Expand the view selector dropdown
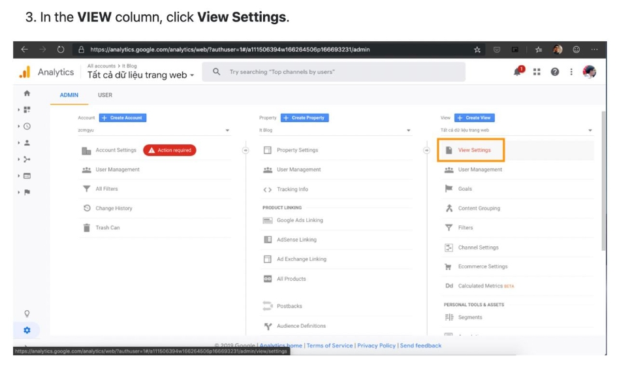Viewport: 617px width, 367px height. [516, 131]
